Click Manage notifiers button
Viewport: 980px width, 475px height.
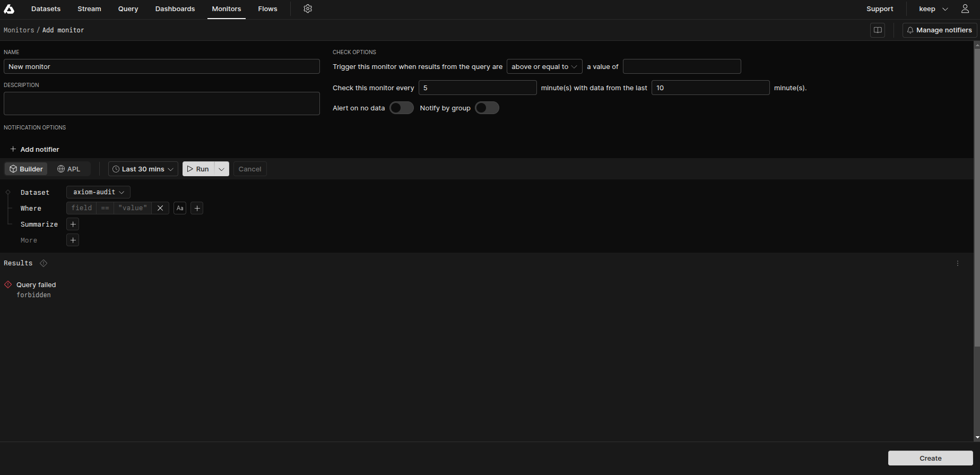(940, 30)
